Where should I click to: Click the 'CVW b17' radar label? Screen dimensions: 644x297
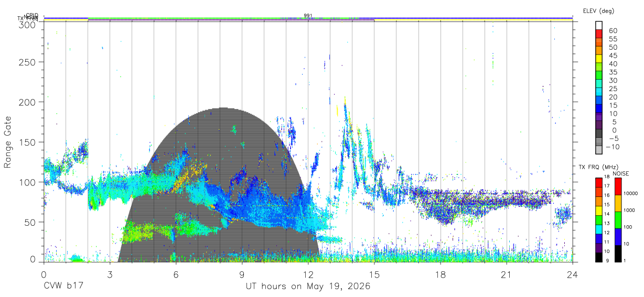tap(63, 287)
